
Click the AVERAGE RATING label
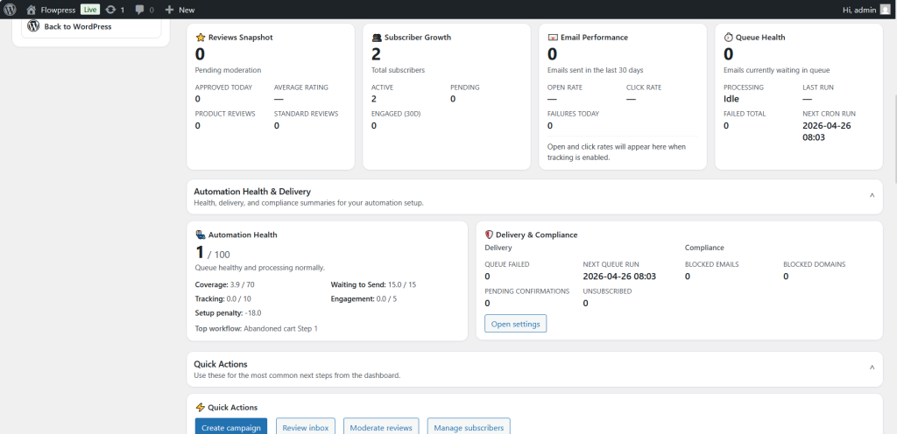301,87
